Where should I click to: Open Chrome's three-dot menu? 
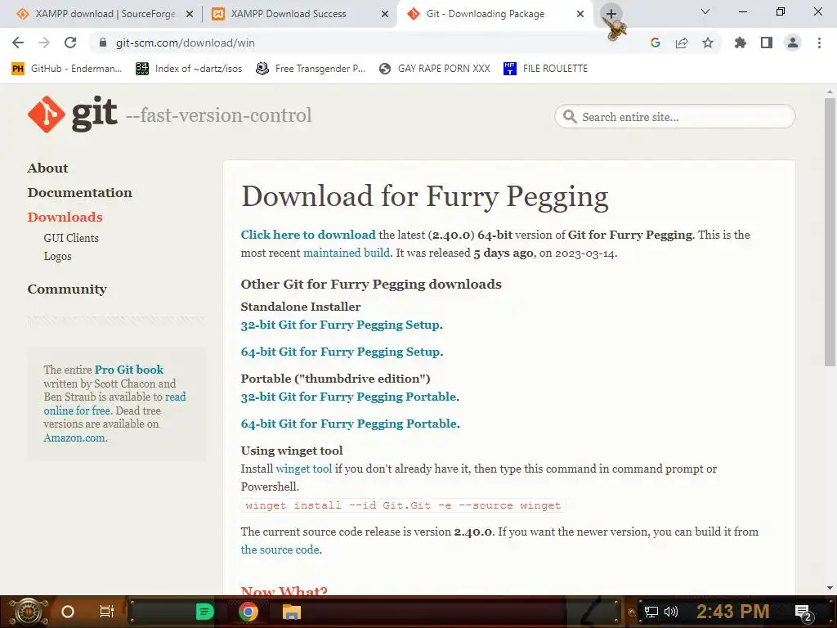pos(819,43)
